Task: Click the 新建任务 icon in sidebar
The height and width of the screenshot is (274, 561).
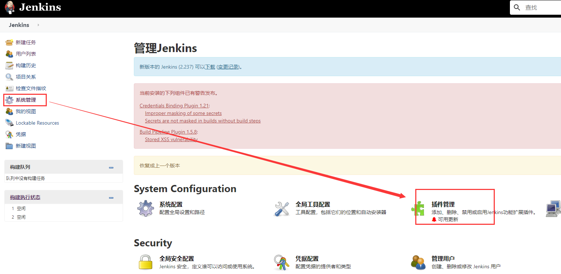Action: (9, 42)
